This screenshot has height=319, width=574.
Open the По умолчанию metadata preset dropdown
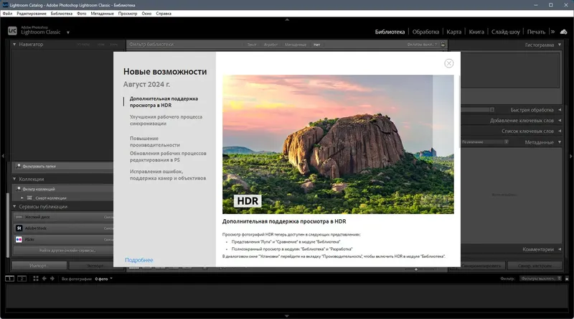485,142
